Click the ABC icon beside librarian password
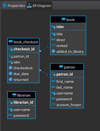The height and width of the screenshot is (131, 100). (11, 115)
